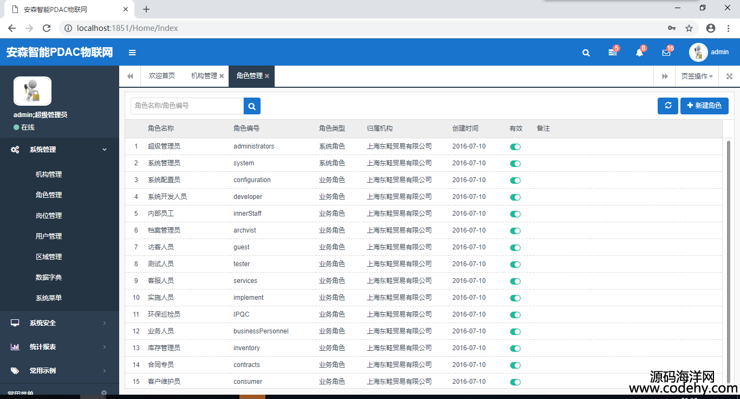
Task: Open the task list icon with badge 5
Action: (x=613, y=53)
